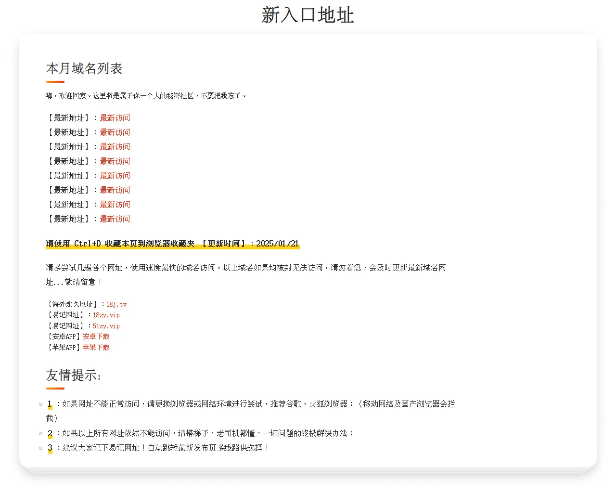Click the 18zy.vip easy-to-remember address link
The image size is (616, 493).
(x=106, y=315)
